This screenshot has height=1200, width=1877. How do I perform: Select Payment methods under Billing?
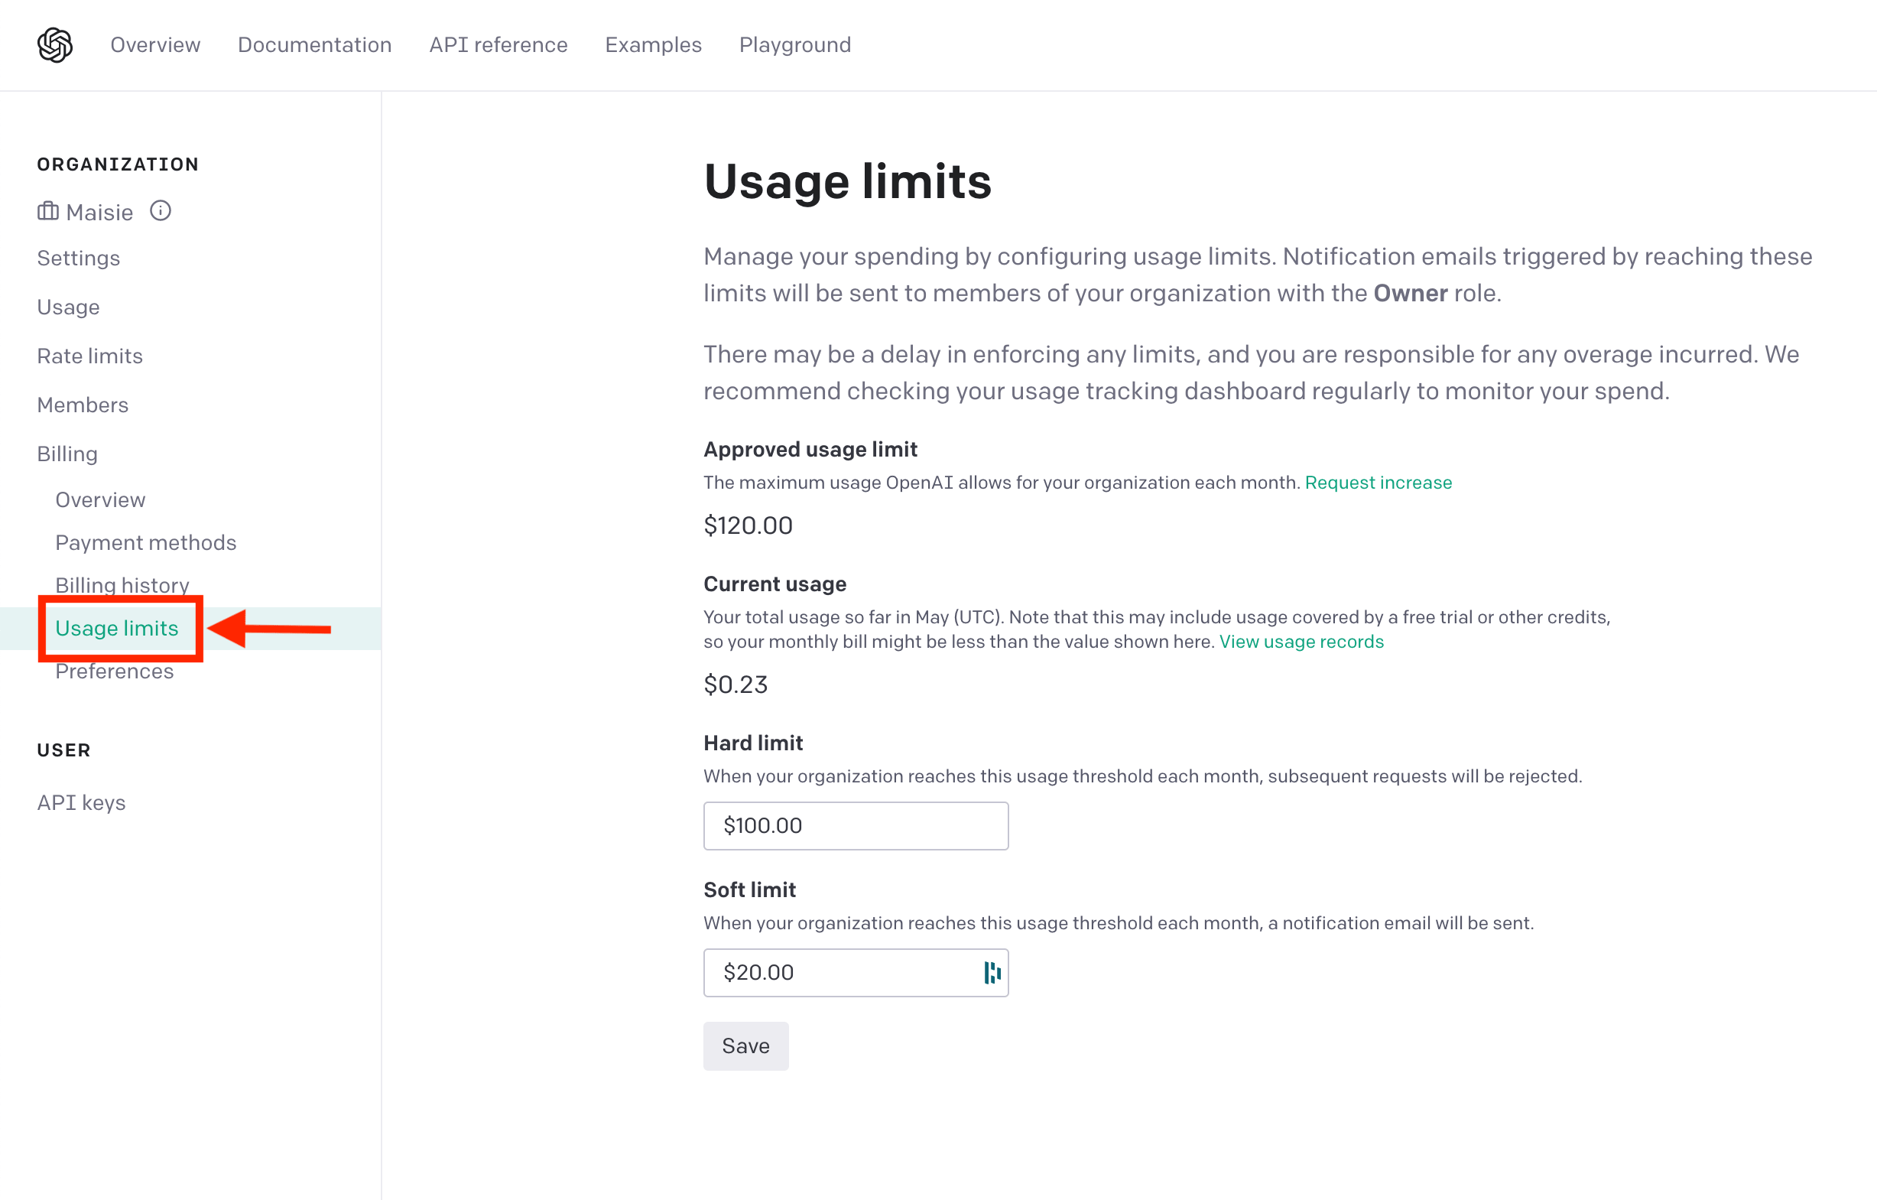click(146, 542)
